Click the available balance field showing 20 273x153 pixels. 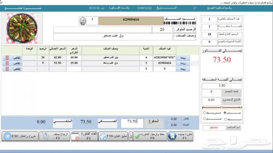tap(162, 30)
